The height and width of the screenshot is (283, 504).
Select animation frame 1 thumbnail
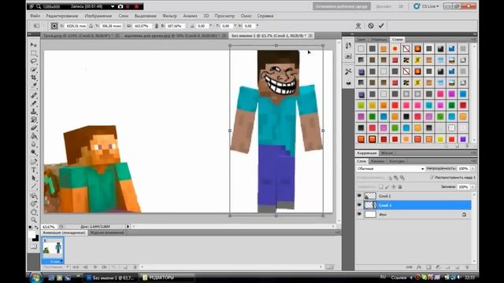(x=53, y=250)
